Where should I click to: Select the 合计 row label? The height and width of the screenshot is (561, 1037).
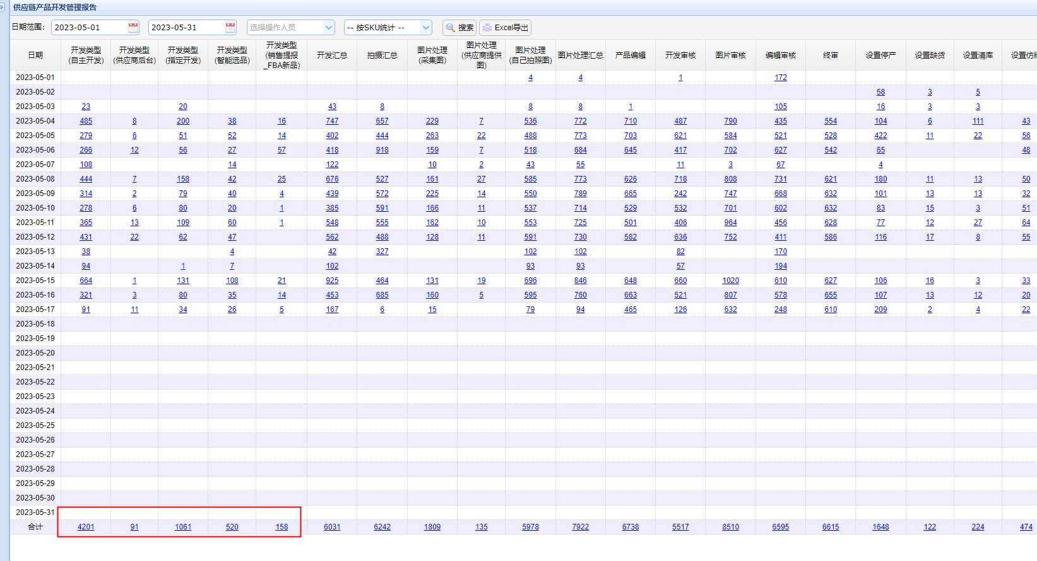coord(35,527)
